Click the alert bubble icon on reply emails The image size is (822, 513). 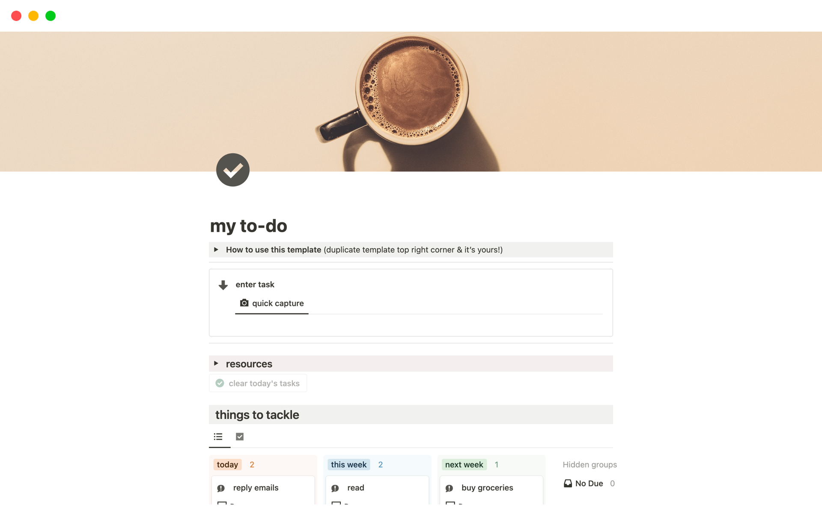pyautogui.click(x=221, y=488)
